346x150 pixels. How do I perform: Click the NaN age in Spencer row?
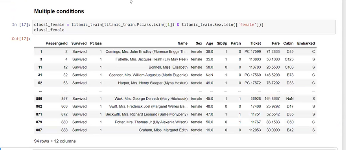[210, 75]
